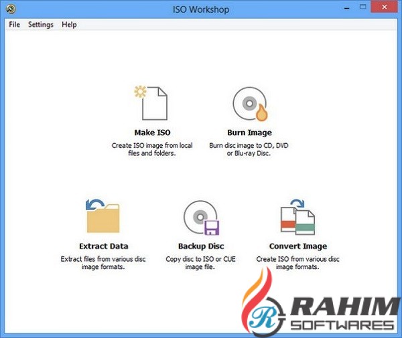Click text "Extract files from various disc image formats."
This screenshot has width=402, height=338.
(x=103, y=263)
